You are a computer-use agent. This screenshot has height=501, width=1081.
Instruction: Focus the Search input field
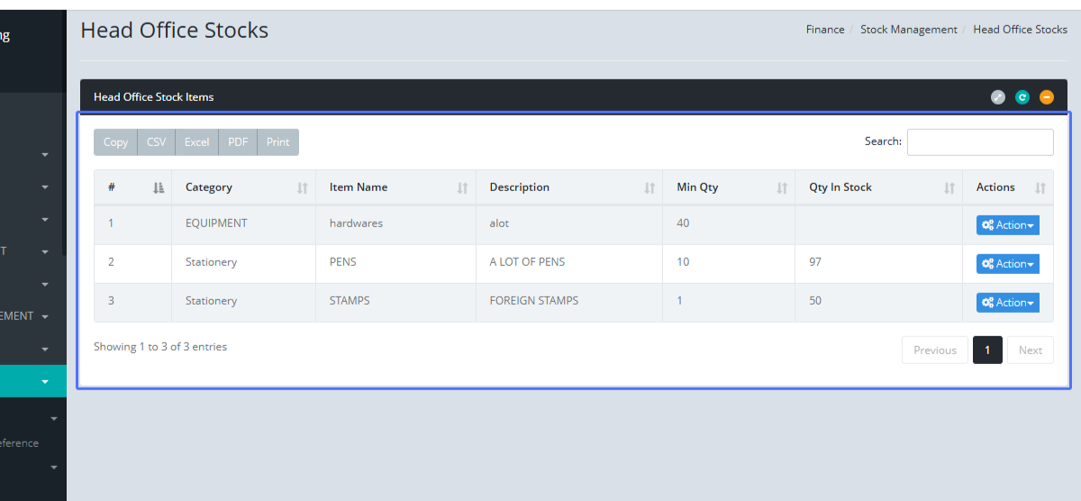979,142
